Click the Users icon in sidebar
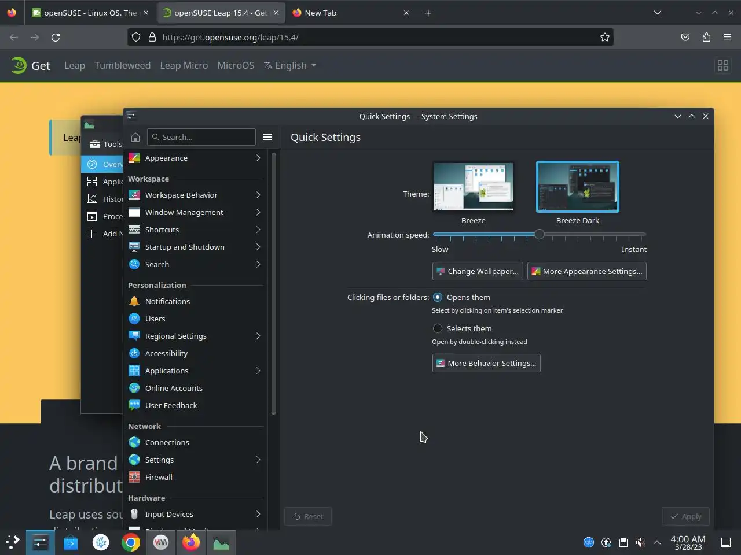Viewport: 741px width, 555px height. [x=134, y=319]
